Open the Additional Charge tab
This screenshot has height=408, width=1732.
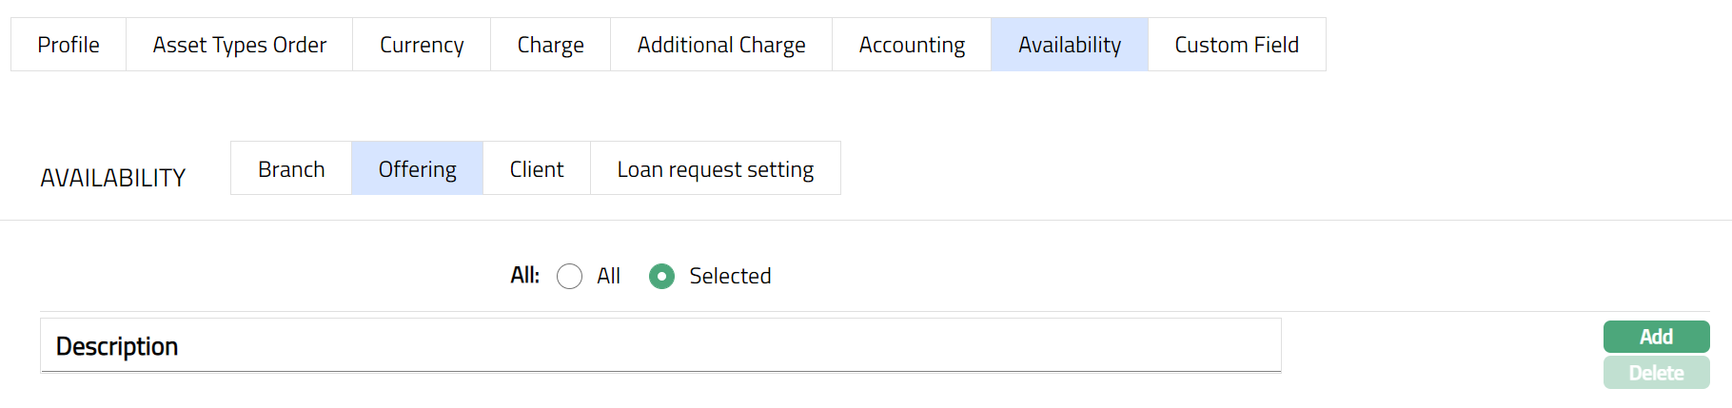[x=721, y=45]
